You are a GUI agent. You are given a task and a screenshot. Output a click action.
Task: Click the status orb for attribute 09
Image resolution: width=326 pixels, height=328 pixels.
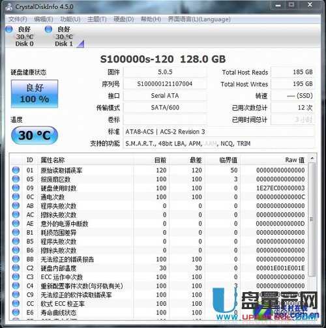[16, 188]
